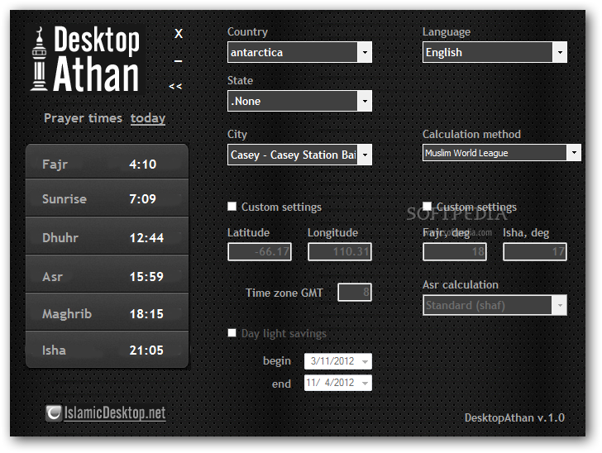Collapse the settings panel with << arrows

coord(175,86)
